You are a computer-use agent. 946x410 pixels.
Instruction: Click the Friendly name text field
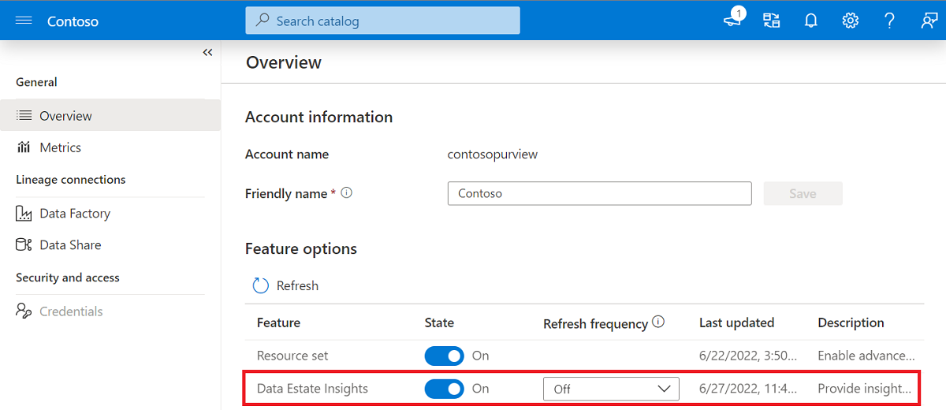click(599, 193)
